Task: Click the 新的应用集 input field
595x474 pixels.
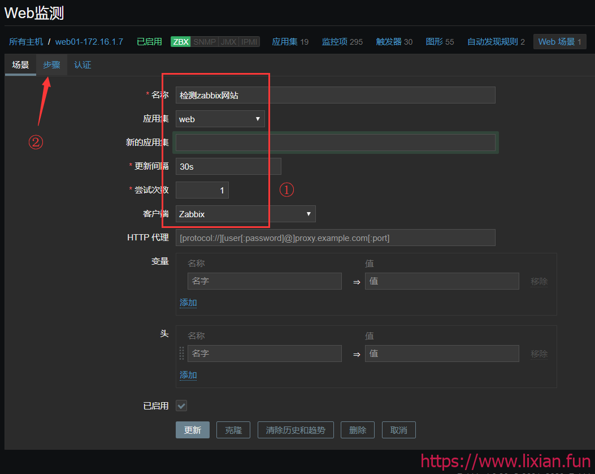Action: (x=336, y=143)
